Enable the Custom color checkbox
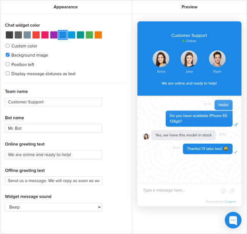This screenshot has height=234, width=247. coord(8,46)
